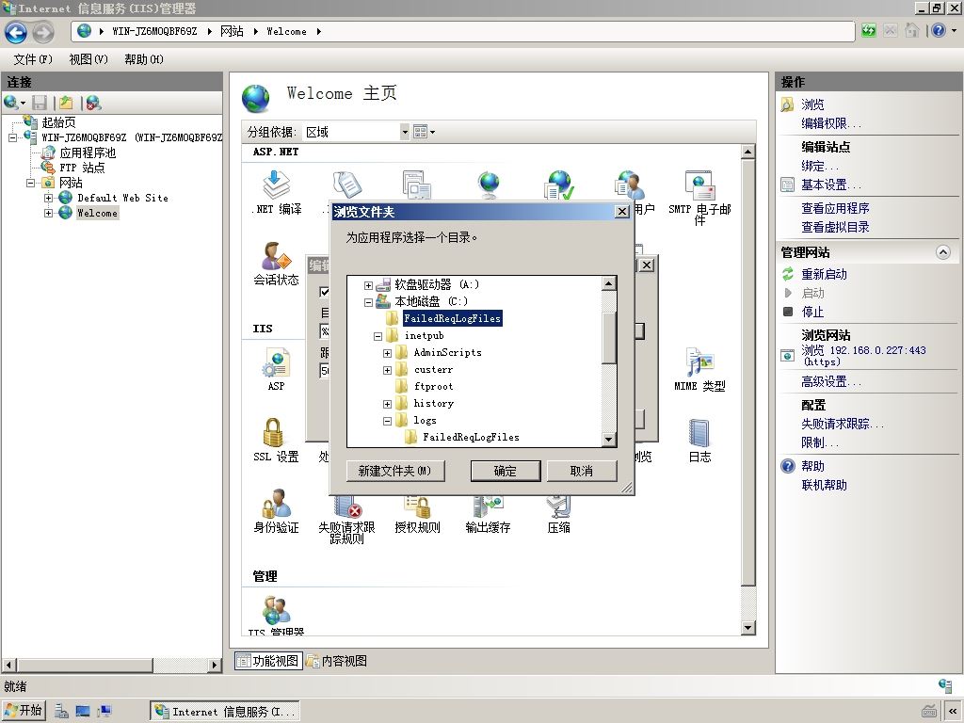Screen dimensions: 964x723
Task: Open the 身份验证 feature icon
Action: (276, 511)
